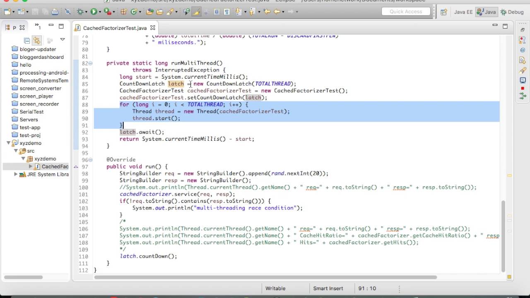530x298 pixels.
Task: Toggle Link with Editor in Package Explorer
Action: [37, 41]
